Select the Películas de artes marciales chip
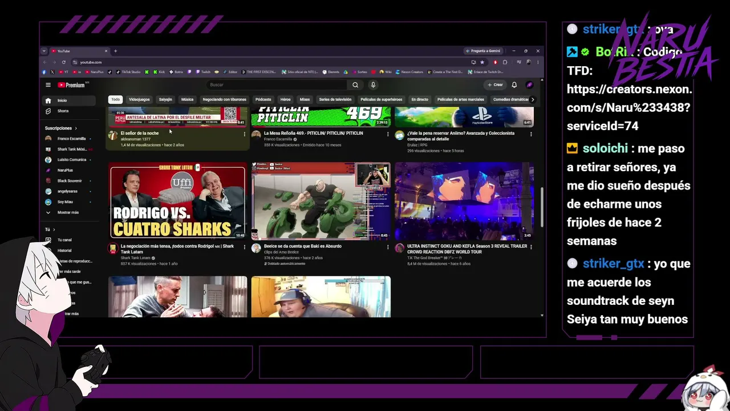730x411 pixels. coord(461,99)
